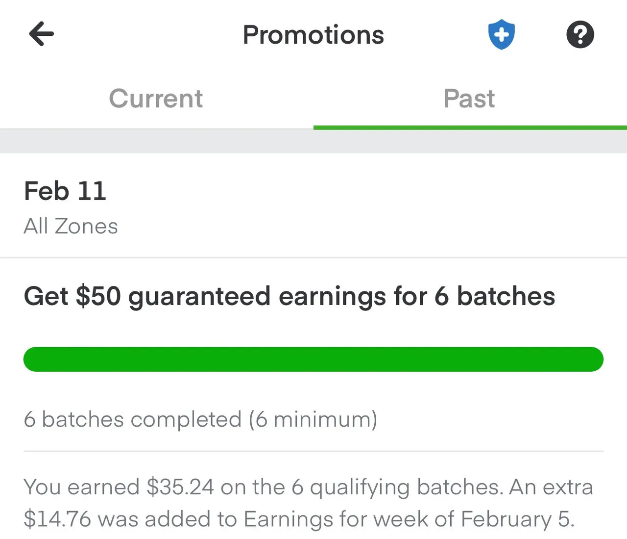Open the blue shield safety icon
Screen dimensions: 627x539
tap(502, 34)
